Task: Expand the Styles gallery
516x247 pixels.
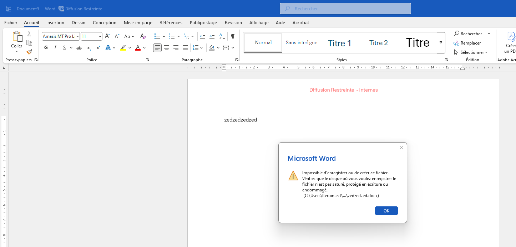Action: coord(441,43)
